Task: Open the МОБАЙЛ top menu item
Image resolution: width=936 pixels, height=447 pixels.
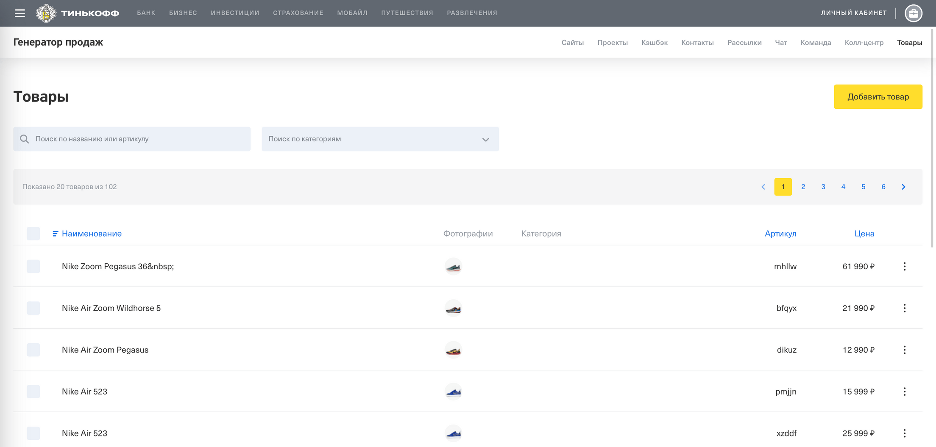Action: (x=352, y=13)
